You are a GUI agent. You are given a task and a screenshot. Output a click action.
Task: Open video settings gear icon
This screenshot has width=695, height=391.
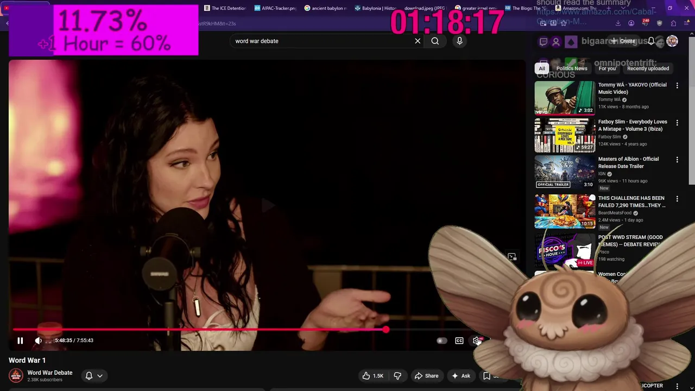477,340
